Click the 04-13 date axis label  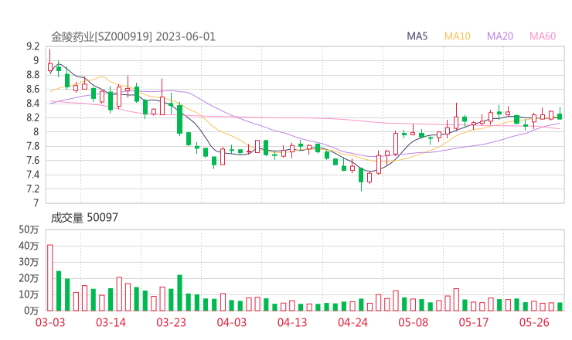[x=292, y=322]
